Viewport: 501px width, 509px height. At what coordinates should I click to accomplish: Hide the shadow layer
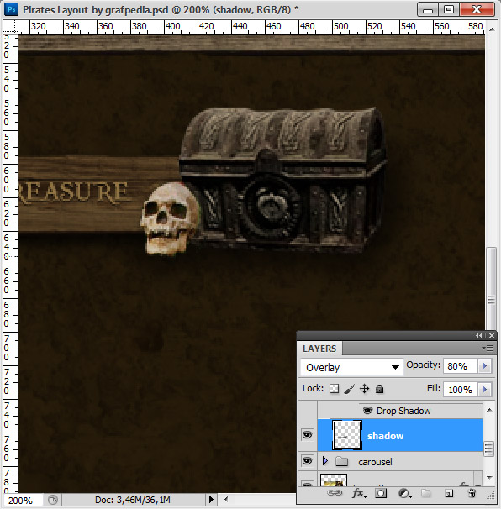[308, 434]
